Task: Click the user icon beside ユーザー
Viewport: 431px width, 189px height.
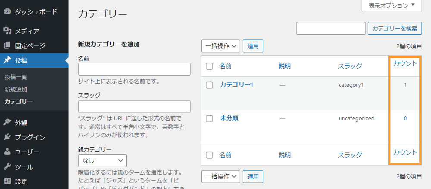Action: 7,152
